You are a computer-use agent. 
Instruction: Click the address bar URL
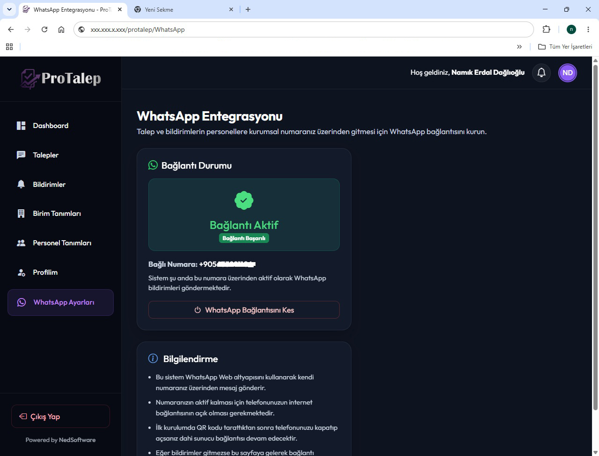[138, 29]
